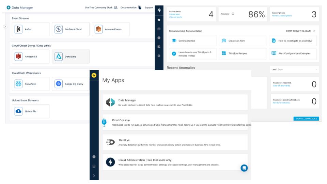
Task: Go to ThirdEye sidebar home icon
Action: point(159,20)
